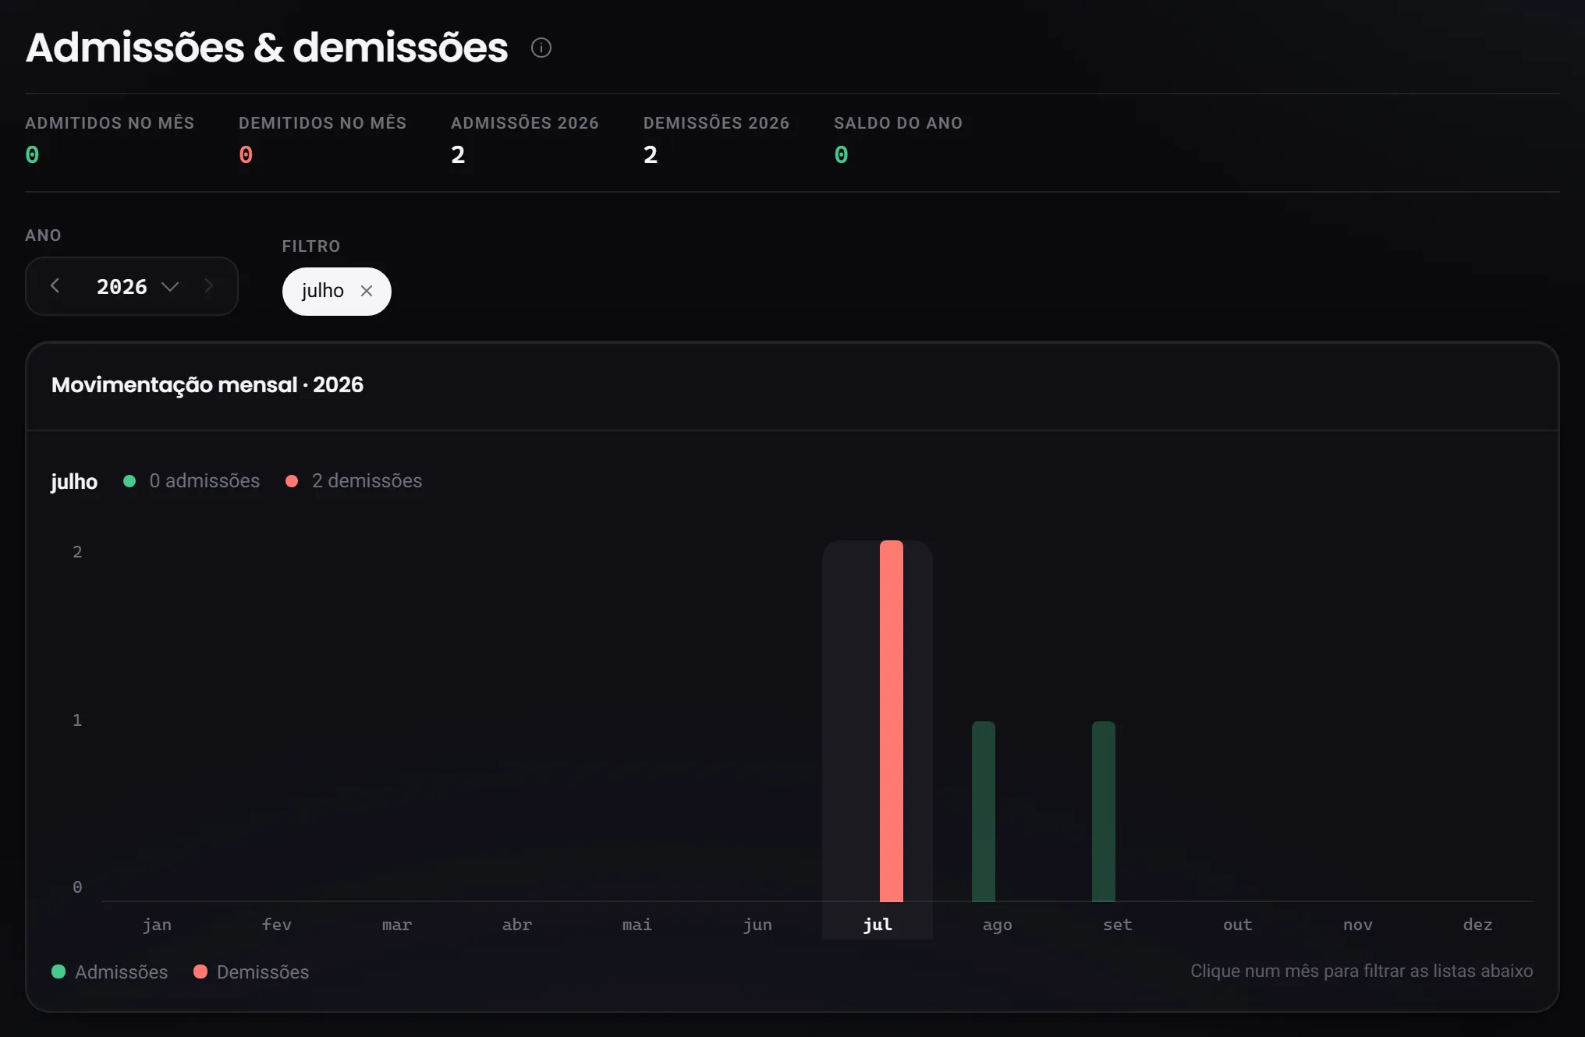Select the green ago admissões bar

[x=983, y=812]
